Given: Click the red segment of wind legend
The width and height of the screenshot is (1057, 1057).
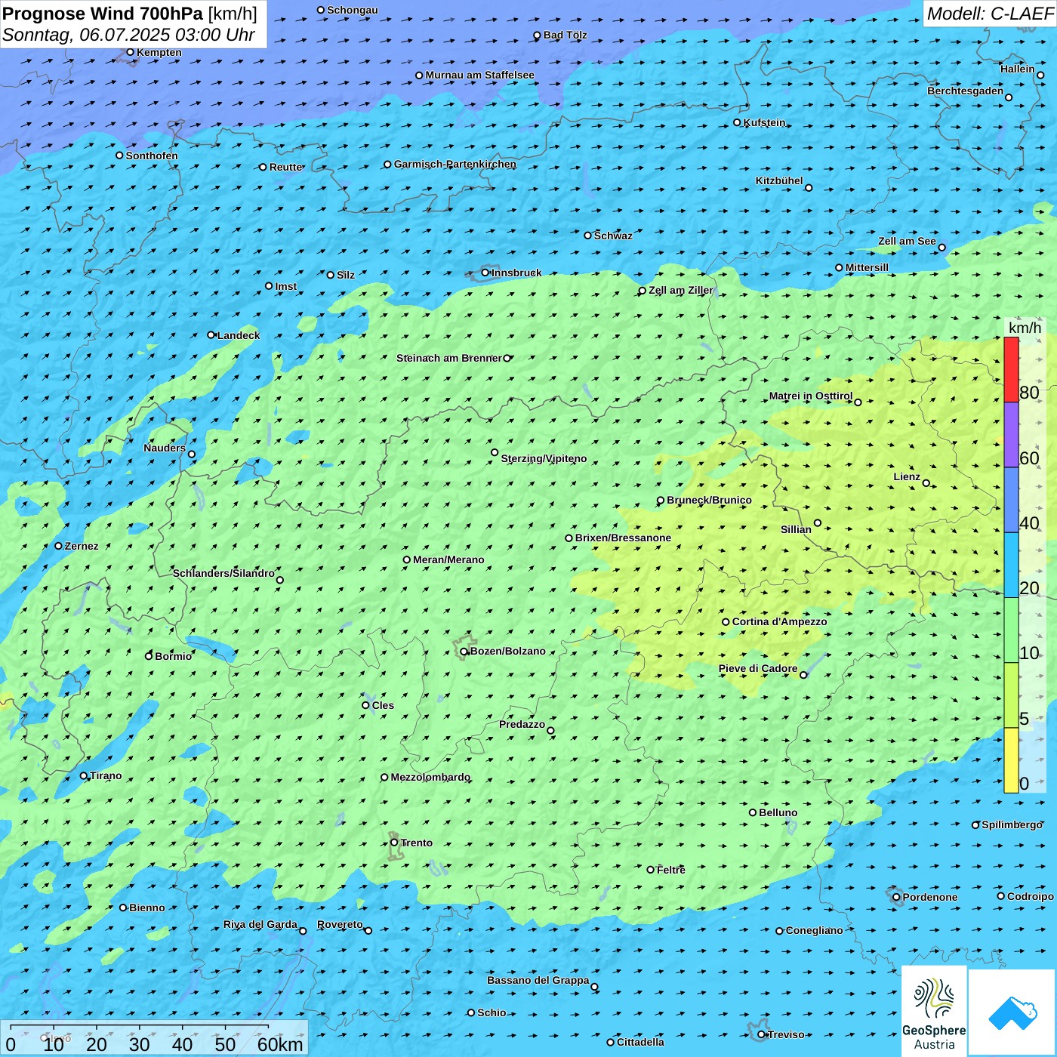Looking at the screenshot, I should click(x=1011, y=369).
